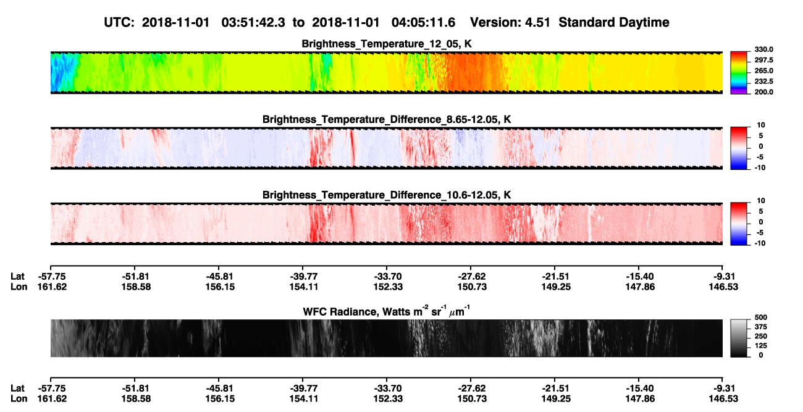Viewport: 803px width, 412px height.
Task: Click longitude 149.25 on the bottom axis
Action: (555, 398)
